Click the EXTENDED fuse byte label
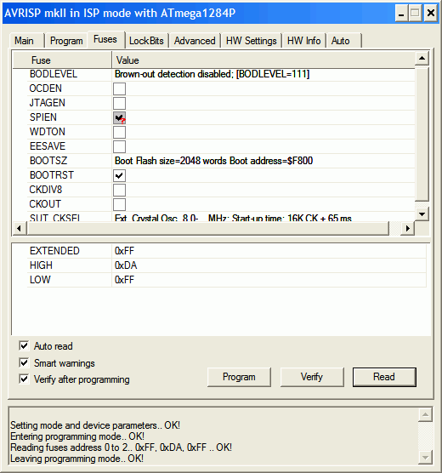Viewport: 442px width, 473px height. point(54,251)
